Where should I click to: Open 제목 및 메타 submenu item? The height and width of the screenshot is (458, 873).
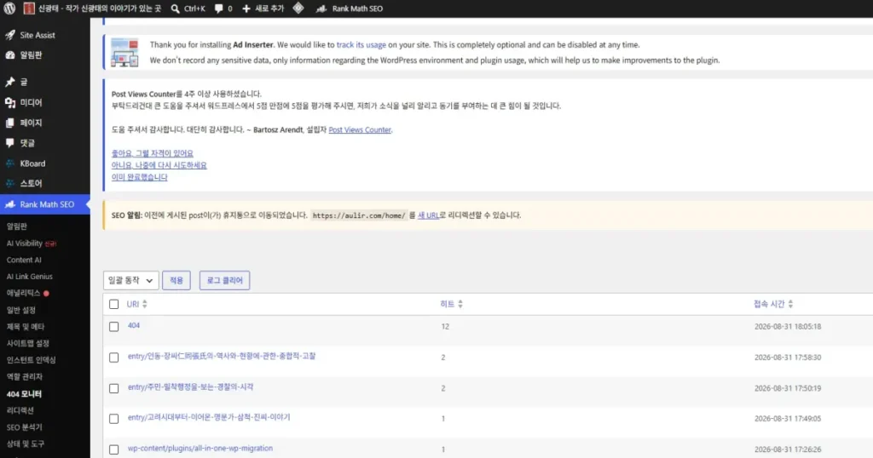pyautogui.click(x=25, y=327)
